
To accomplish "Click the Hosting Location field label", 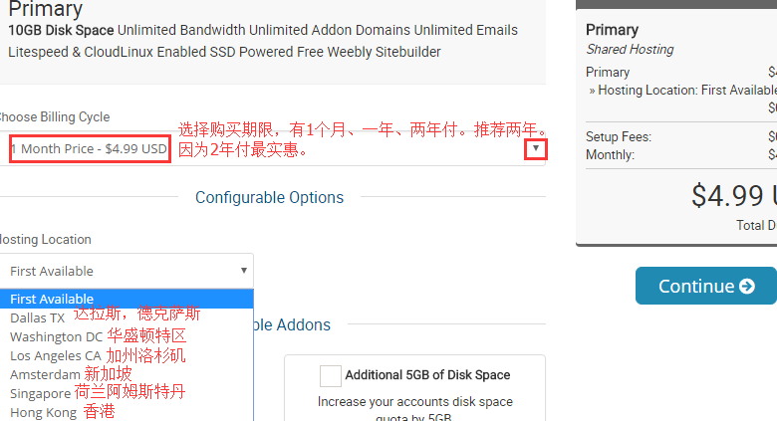I will (45, 239).
